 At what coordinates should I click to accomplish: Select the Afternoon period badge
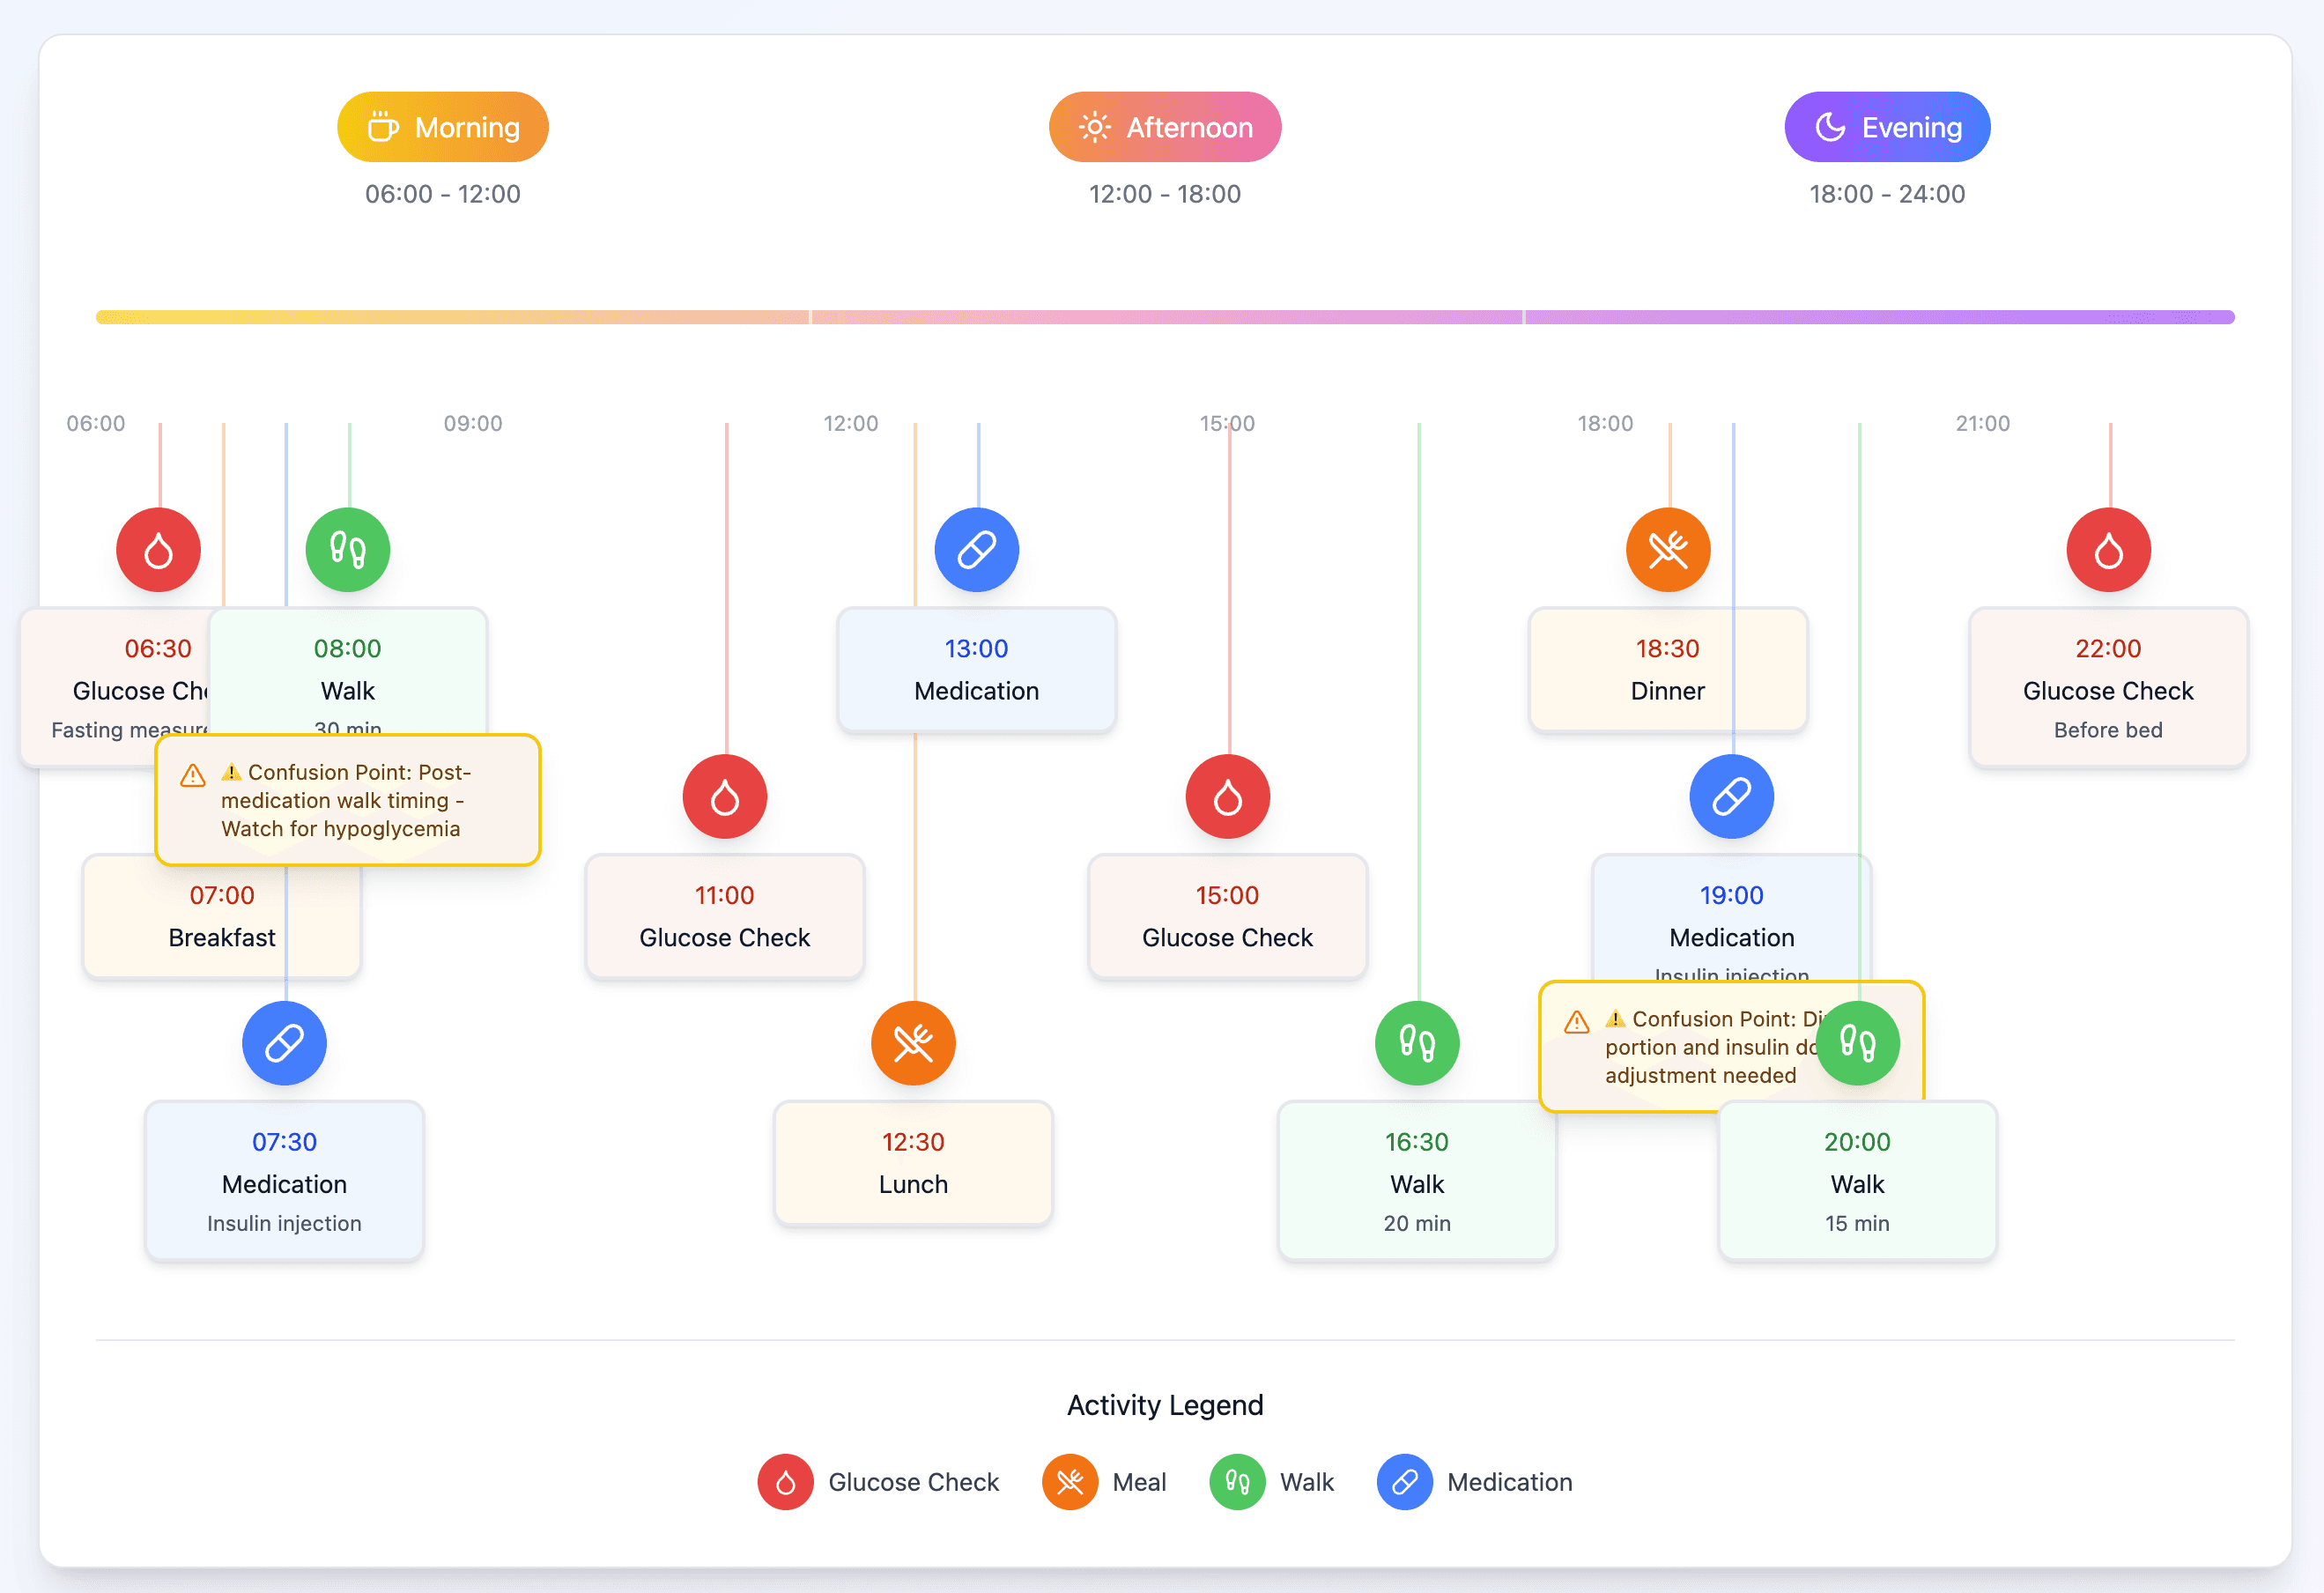(1164, 127)
